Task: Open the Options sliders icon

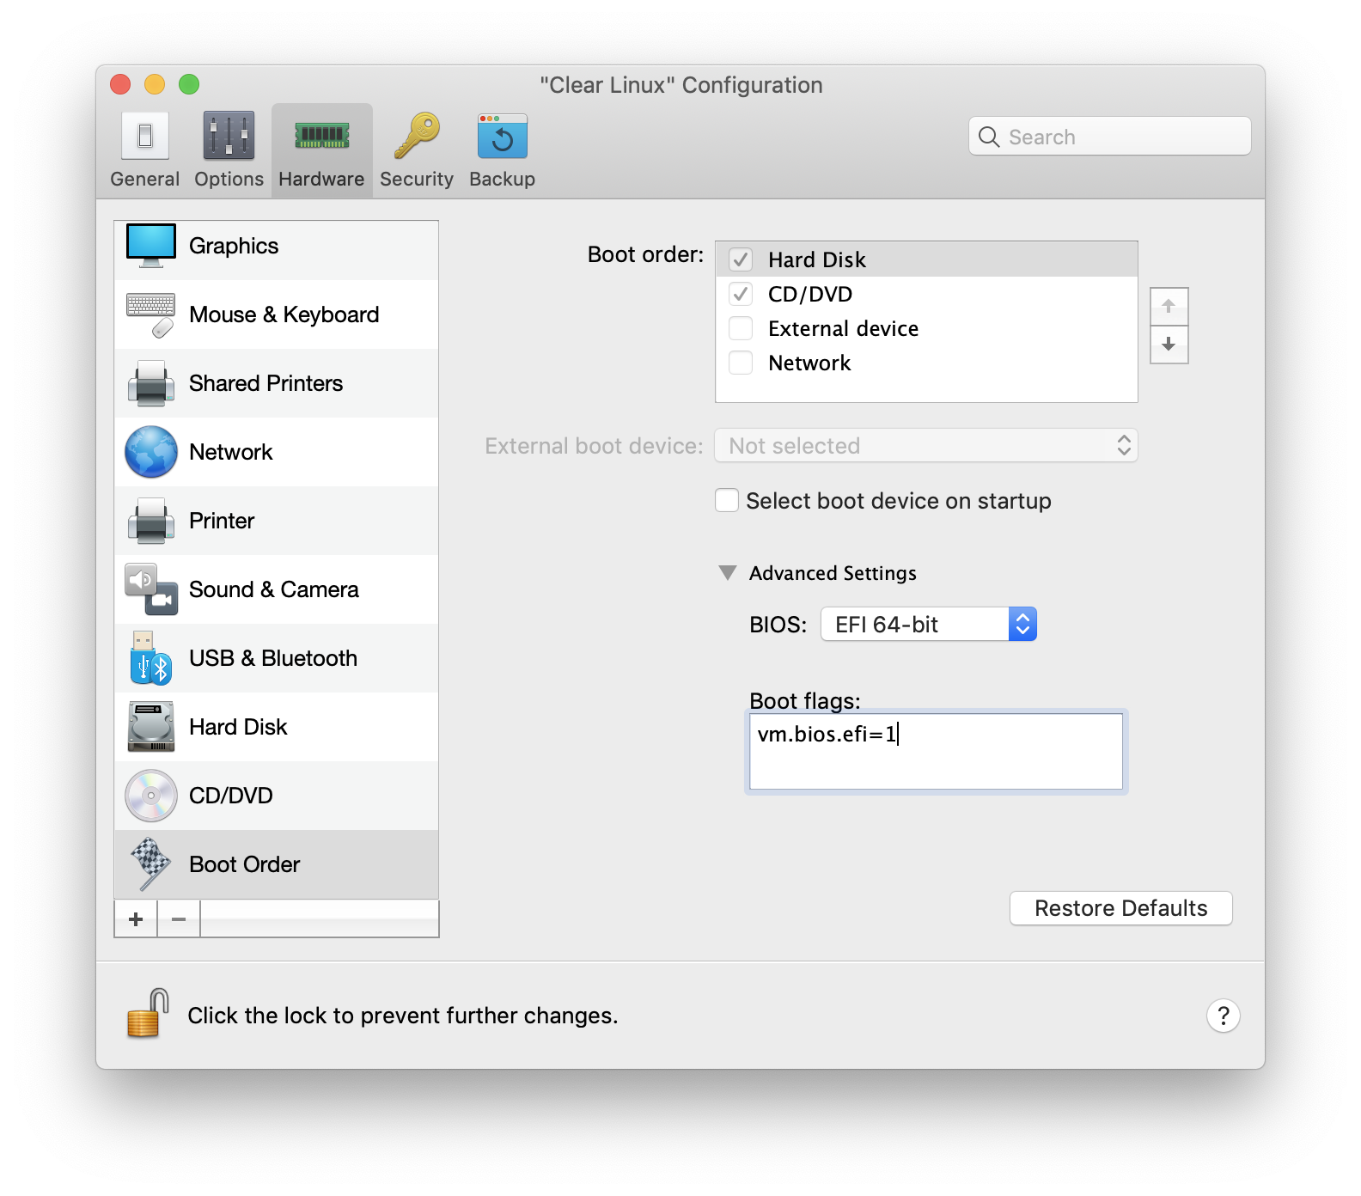Action: [x=229, y=136]
